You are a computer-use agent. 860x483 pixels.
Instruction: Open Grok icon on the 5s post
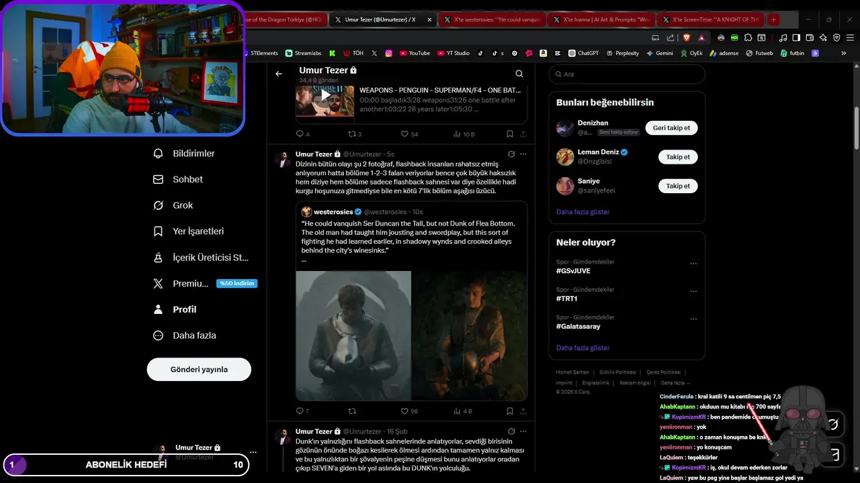[511, 154]
